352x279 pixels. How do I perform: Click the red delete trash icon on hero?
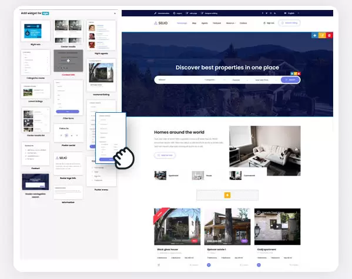pos(329,35)
